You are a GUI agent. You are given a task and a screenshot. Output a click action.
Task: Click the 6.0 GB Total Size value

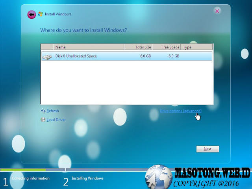coord(145,56)
